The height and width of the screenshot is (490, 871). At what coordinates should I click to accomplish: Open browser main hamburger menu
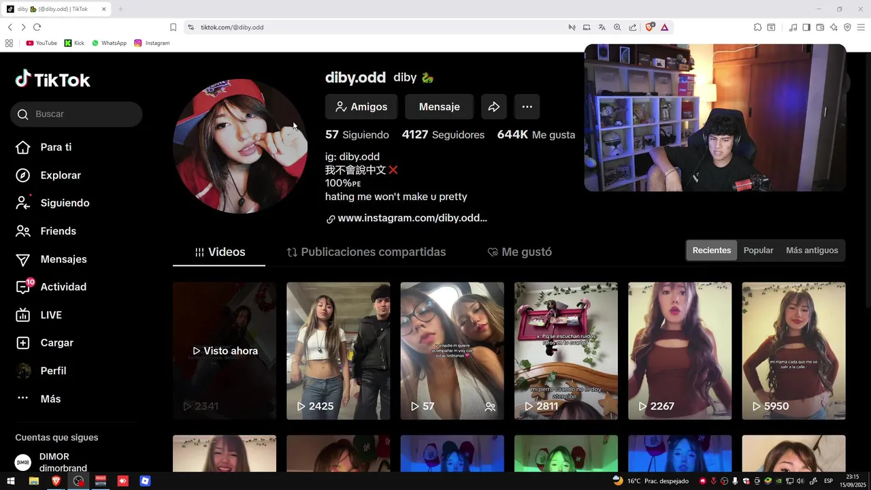point(861,27)
